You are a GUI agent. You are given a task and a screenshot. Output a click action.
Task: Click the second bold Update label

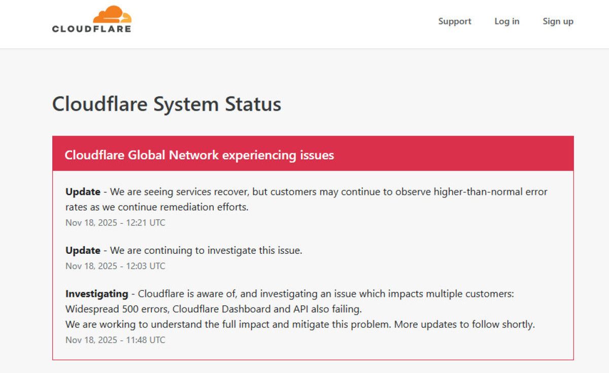[x=83, y=250]
